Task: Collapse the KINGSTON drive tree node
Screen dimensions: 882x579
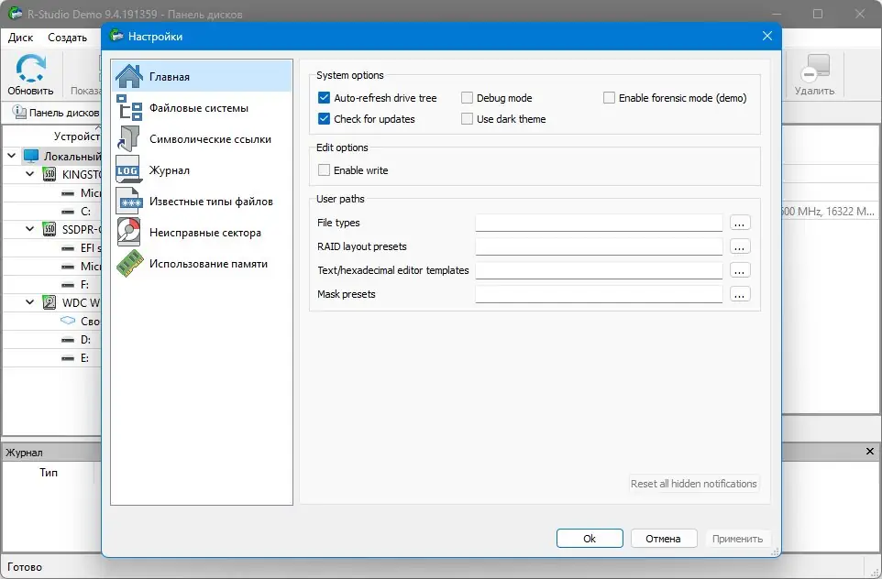Action: [x=30, y=174]
